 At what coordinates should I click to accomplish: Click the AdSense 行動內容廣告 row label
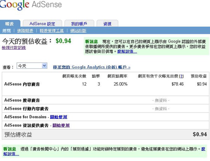click(x=26, y=108)
